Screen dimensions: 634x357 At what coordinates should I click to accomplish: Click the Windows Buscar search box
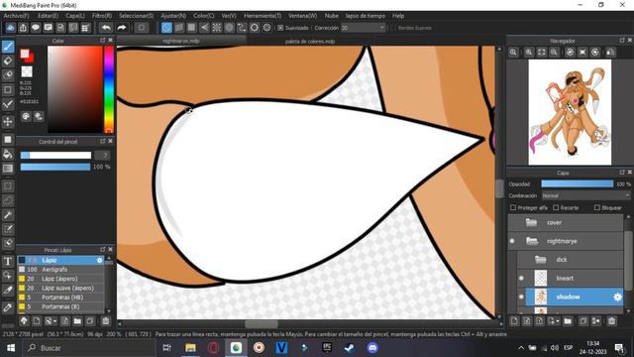pos(89,348)
